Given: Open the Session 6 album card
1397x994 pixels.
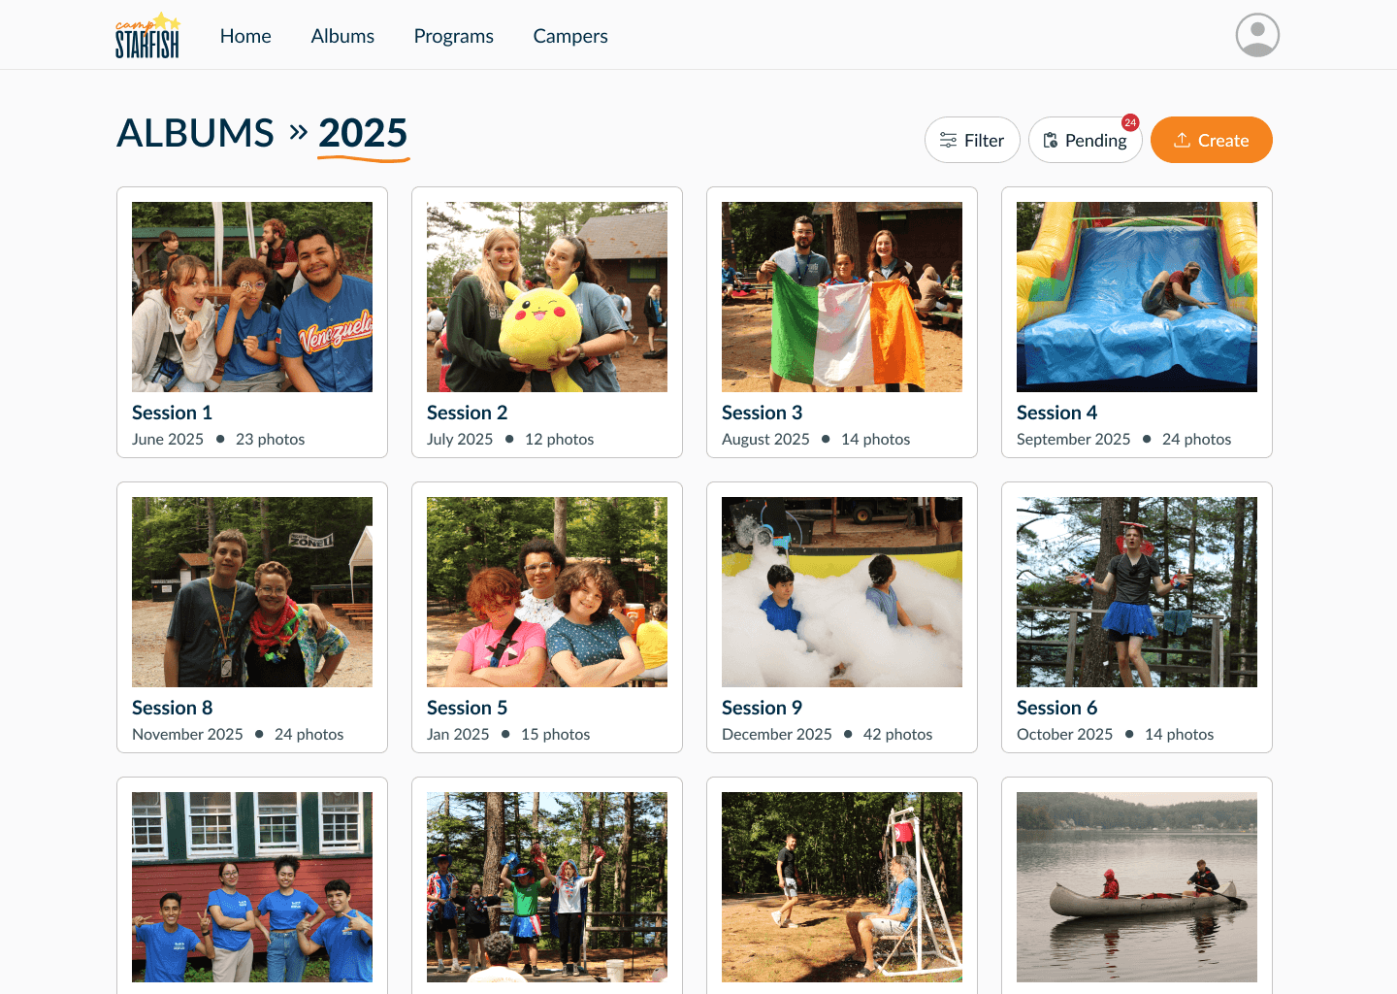Looking at the screenshot, I should coord(1137,617).
